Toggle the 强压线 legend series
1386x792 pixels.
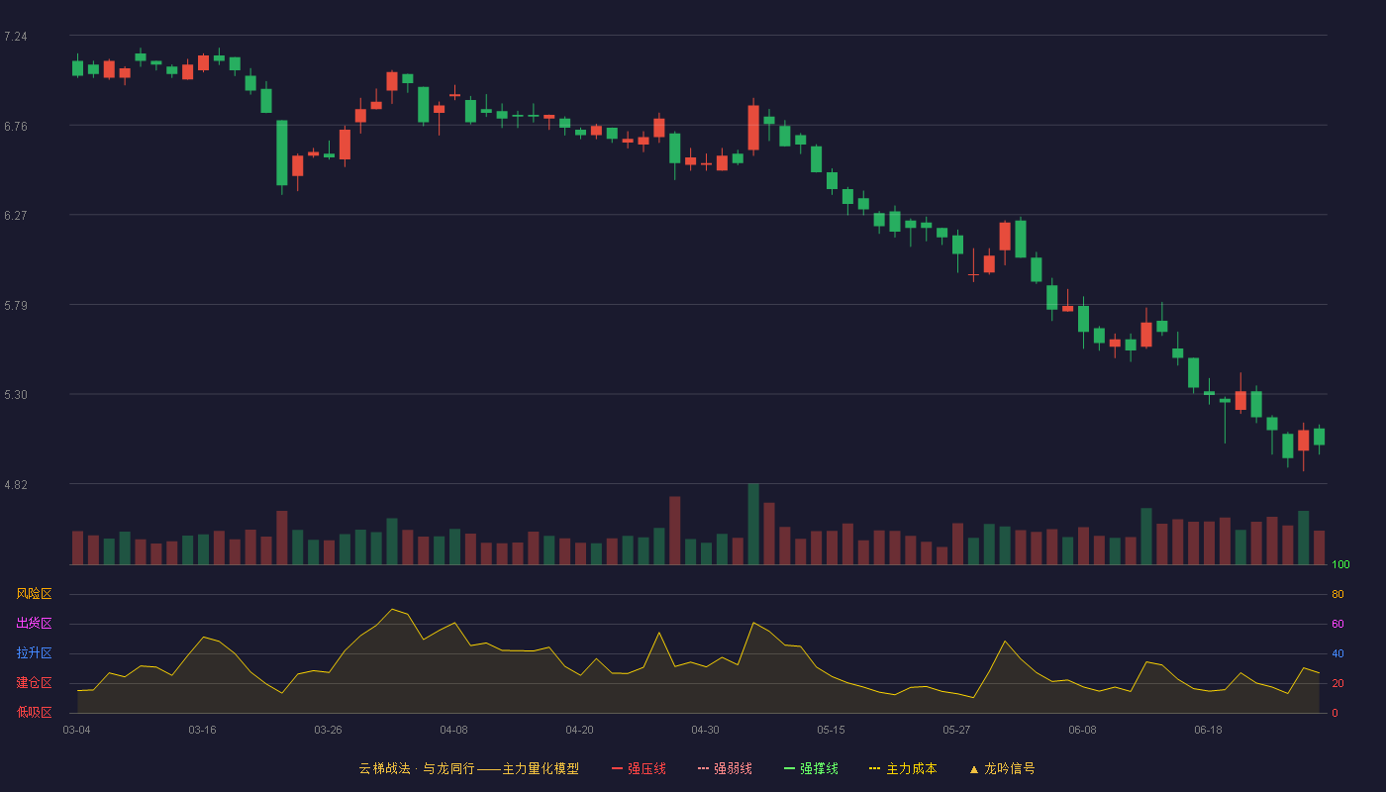(639, 768)
